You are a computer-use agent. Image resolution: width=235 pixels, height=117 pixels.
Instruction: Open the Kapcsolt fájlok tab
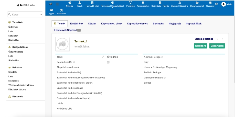pyautogui.click(x=194, y=24)
